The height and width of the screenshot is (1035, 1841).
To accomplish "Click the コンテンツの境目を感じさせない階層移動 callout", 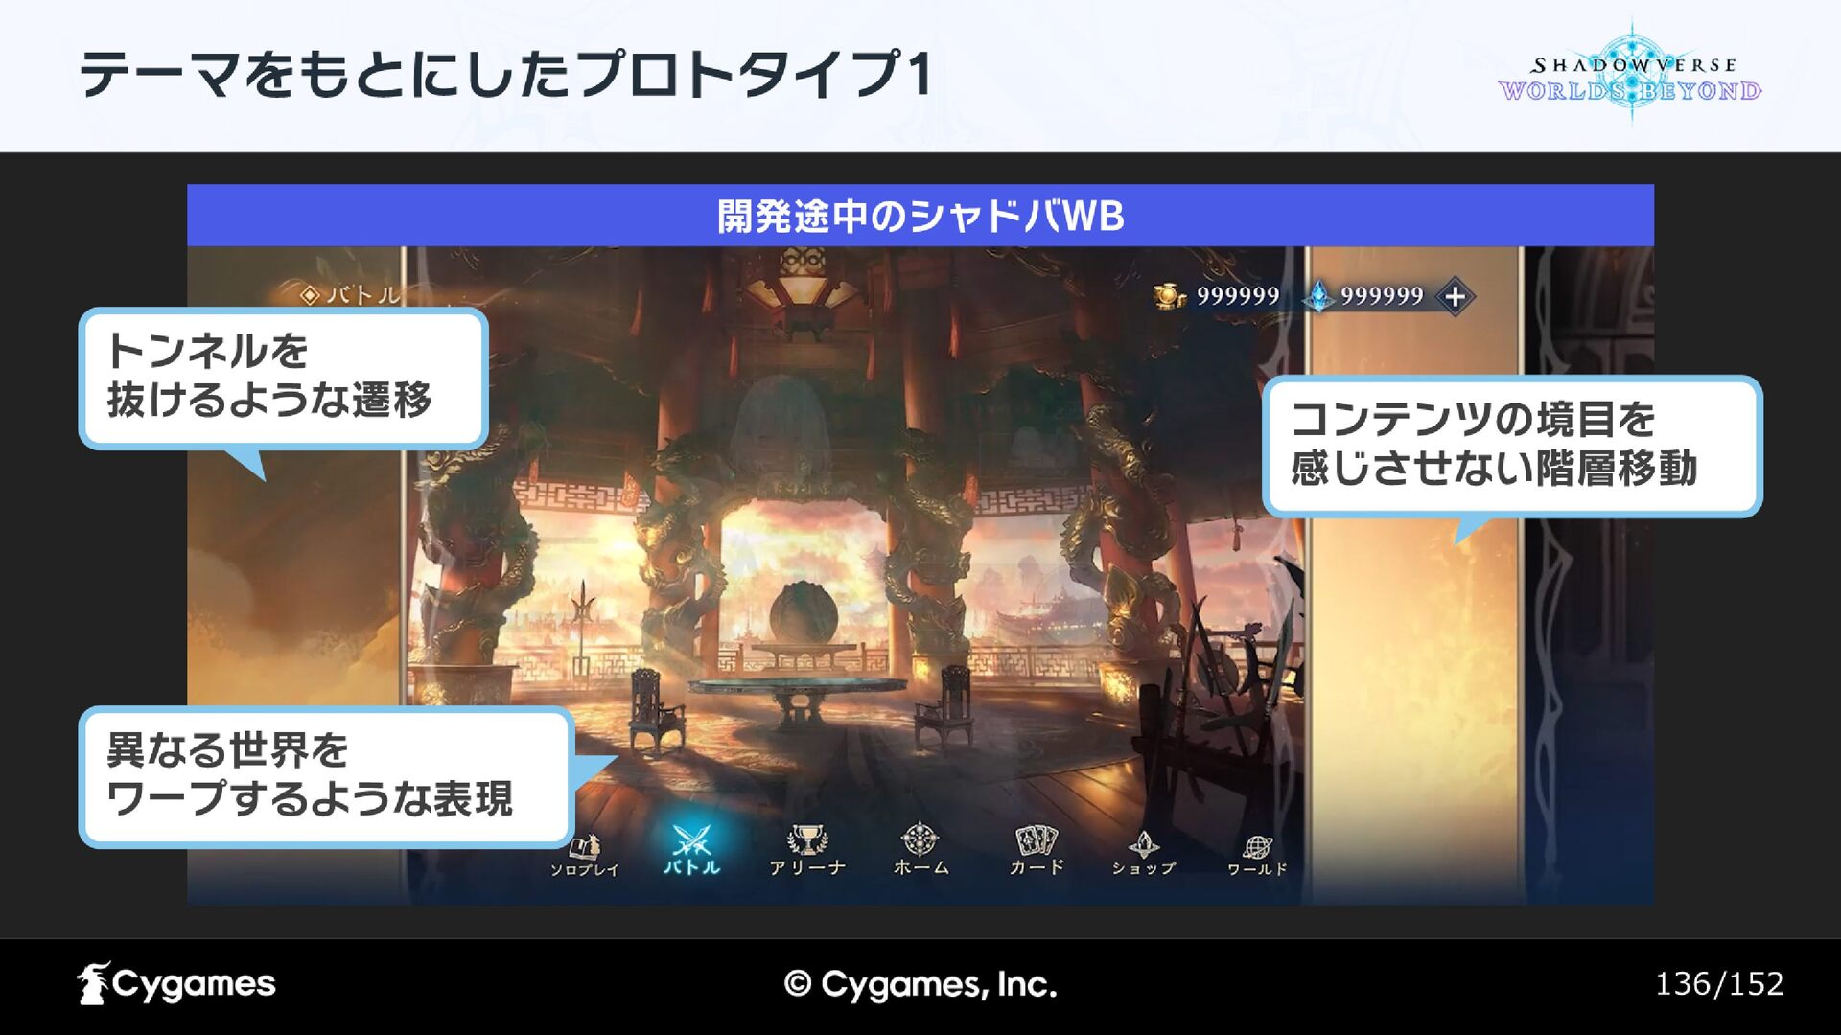I will point(1512,447).
